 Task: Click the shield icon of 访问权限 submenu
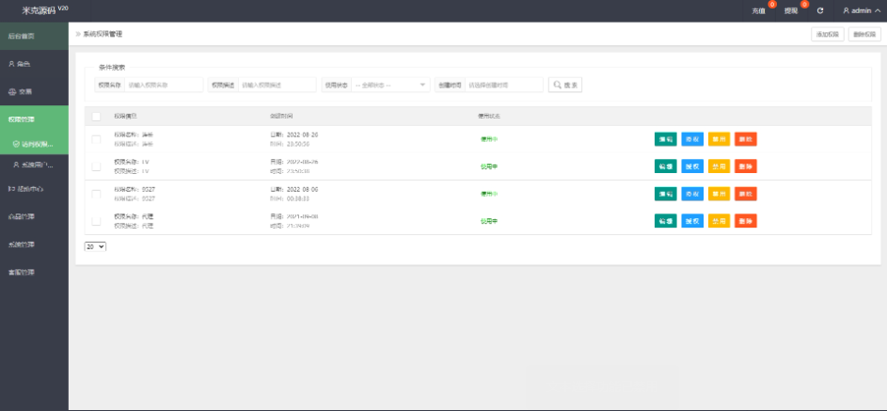(x=16, y=144)
